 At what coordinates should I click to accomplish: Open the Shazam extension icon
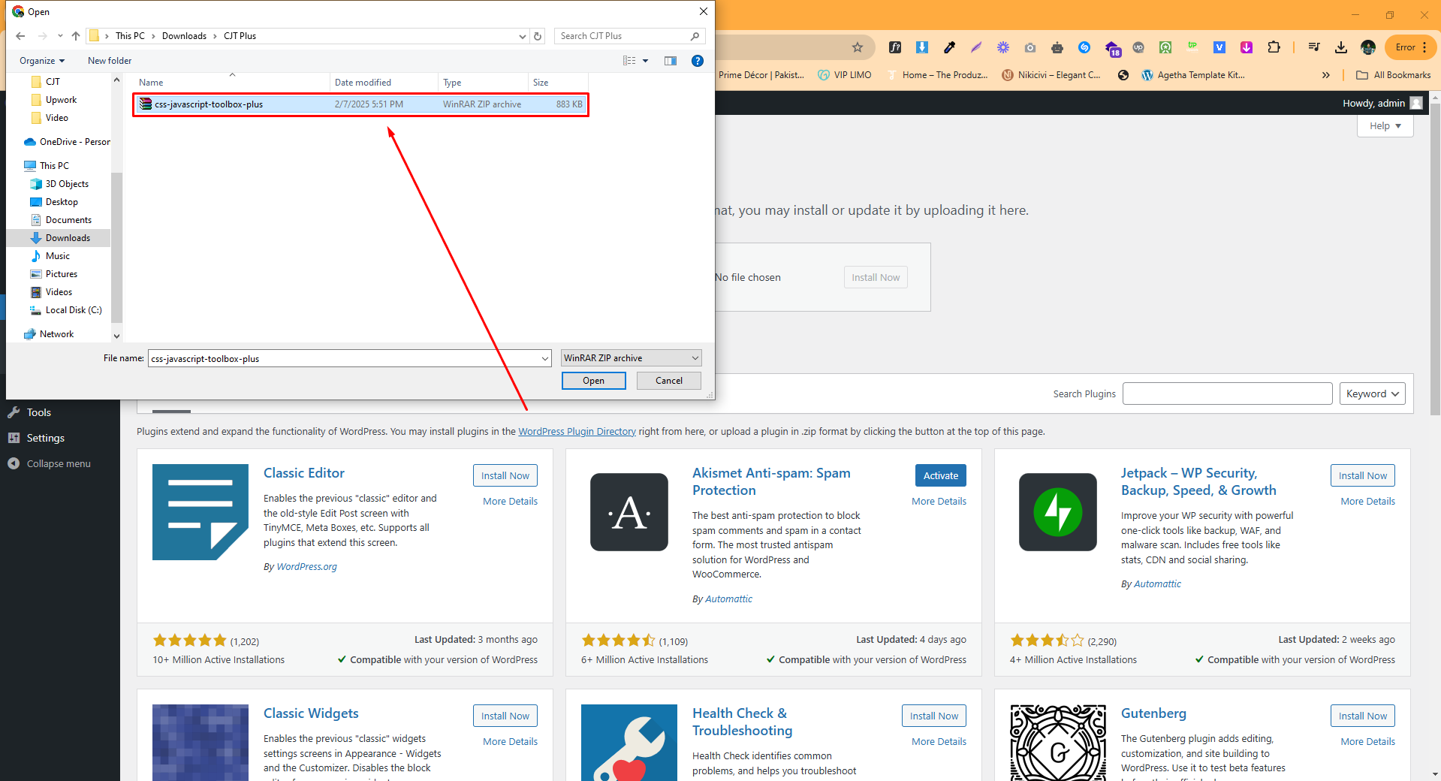[x=1084, y=47]
